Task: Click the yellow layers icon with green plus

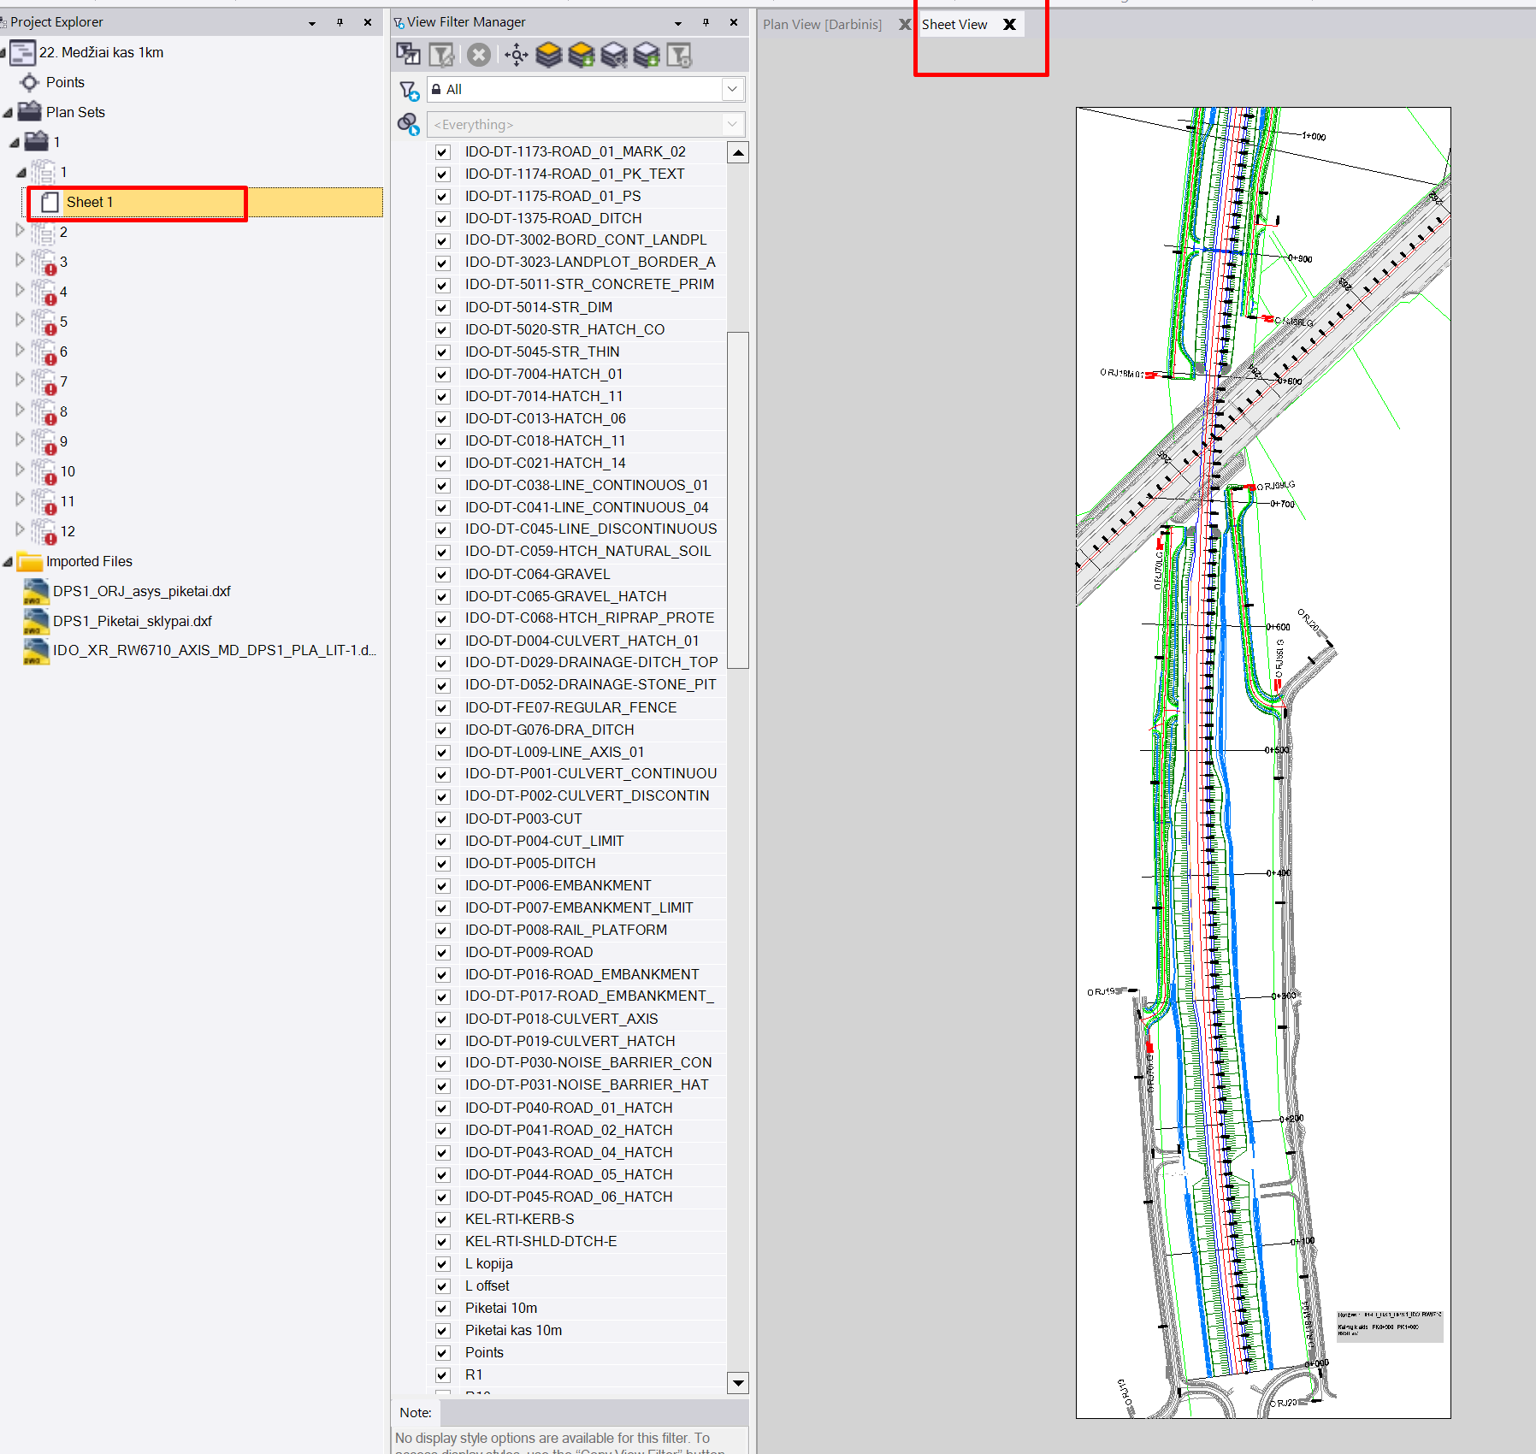Action: pos(582,56)
